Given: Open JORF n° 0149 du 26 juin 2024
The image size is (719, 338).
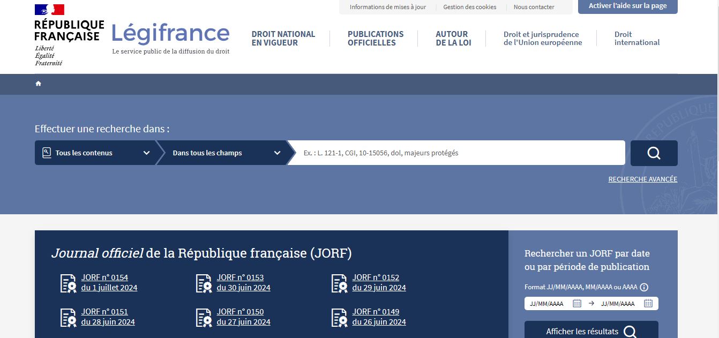Looking at the screenshot, I should point(379,317).
